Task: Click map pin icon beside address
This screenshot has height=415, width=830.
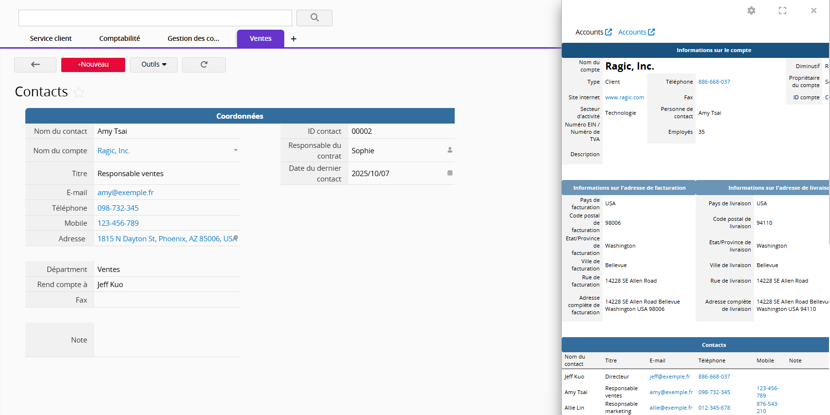Action: [236, 238]
